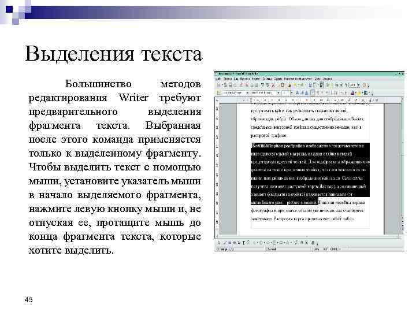
Task: Open the Файл menu
Action: (218, 79)
